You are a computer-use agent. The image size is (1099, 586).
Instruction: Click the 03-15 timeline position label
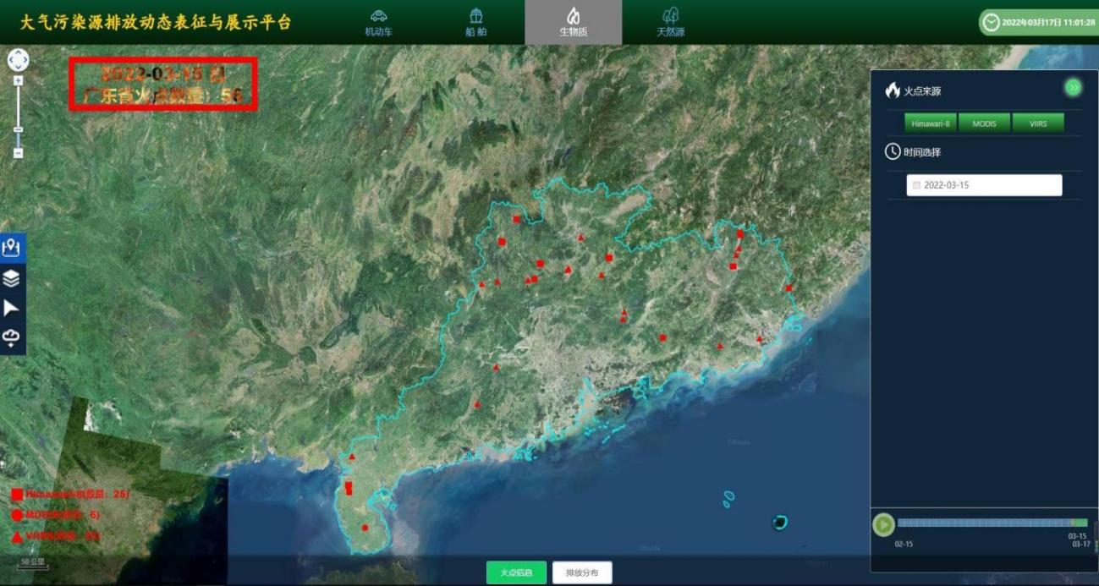pos(1077,536)
